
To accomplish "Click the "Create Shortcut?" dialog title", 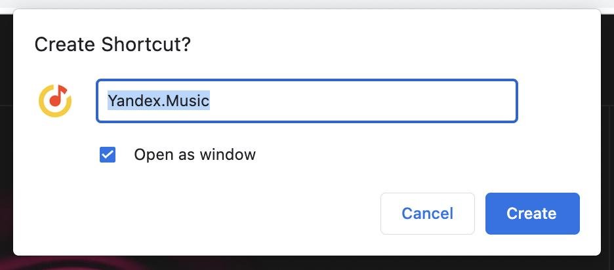I will 112,45.
